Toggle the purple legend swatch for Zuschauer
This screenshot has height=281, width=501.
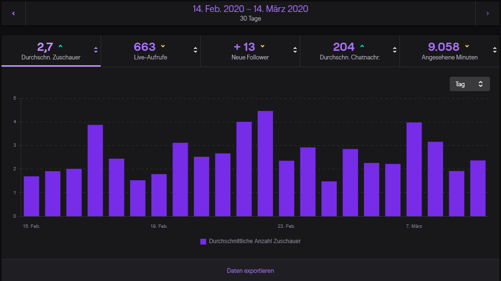pyautogui.click(x=203, y=241)
